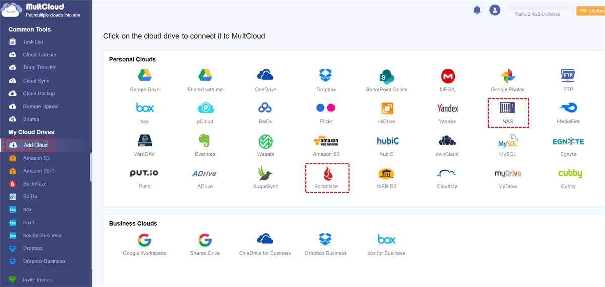Select the Yandex icon
605x287 pixels.
coord(447,108)
